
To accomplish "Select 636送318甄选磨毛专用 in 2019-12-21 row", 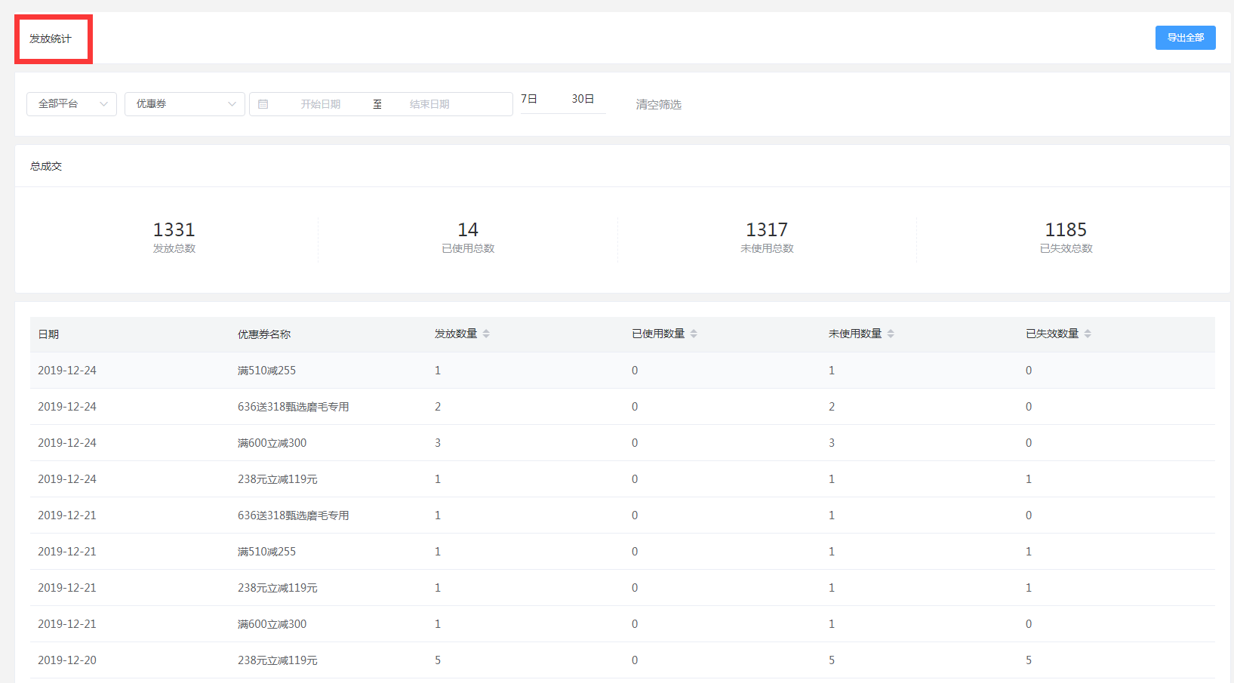I will (293, 515).
